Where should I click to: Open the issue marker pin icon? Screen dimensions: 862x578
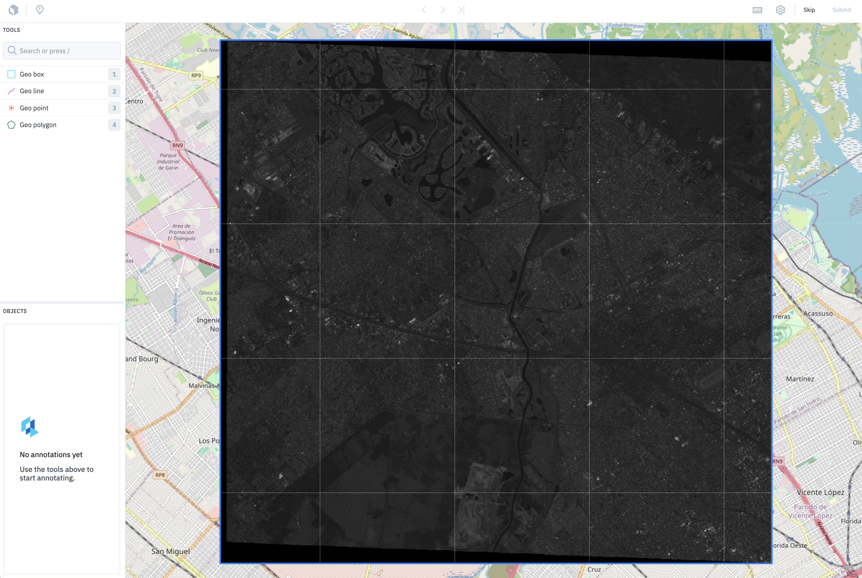coord(40,10)
